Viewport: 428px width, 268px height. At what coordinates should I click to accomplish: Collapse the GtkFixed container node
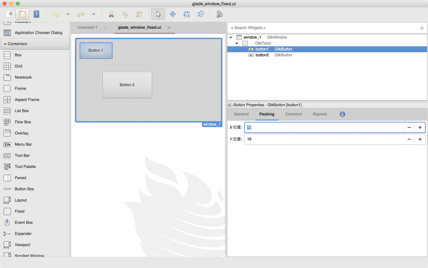pyautogui.click(x=237, y=43)
